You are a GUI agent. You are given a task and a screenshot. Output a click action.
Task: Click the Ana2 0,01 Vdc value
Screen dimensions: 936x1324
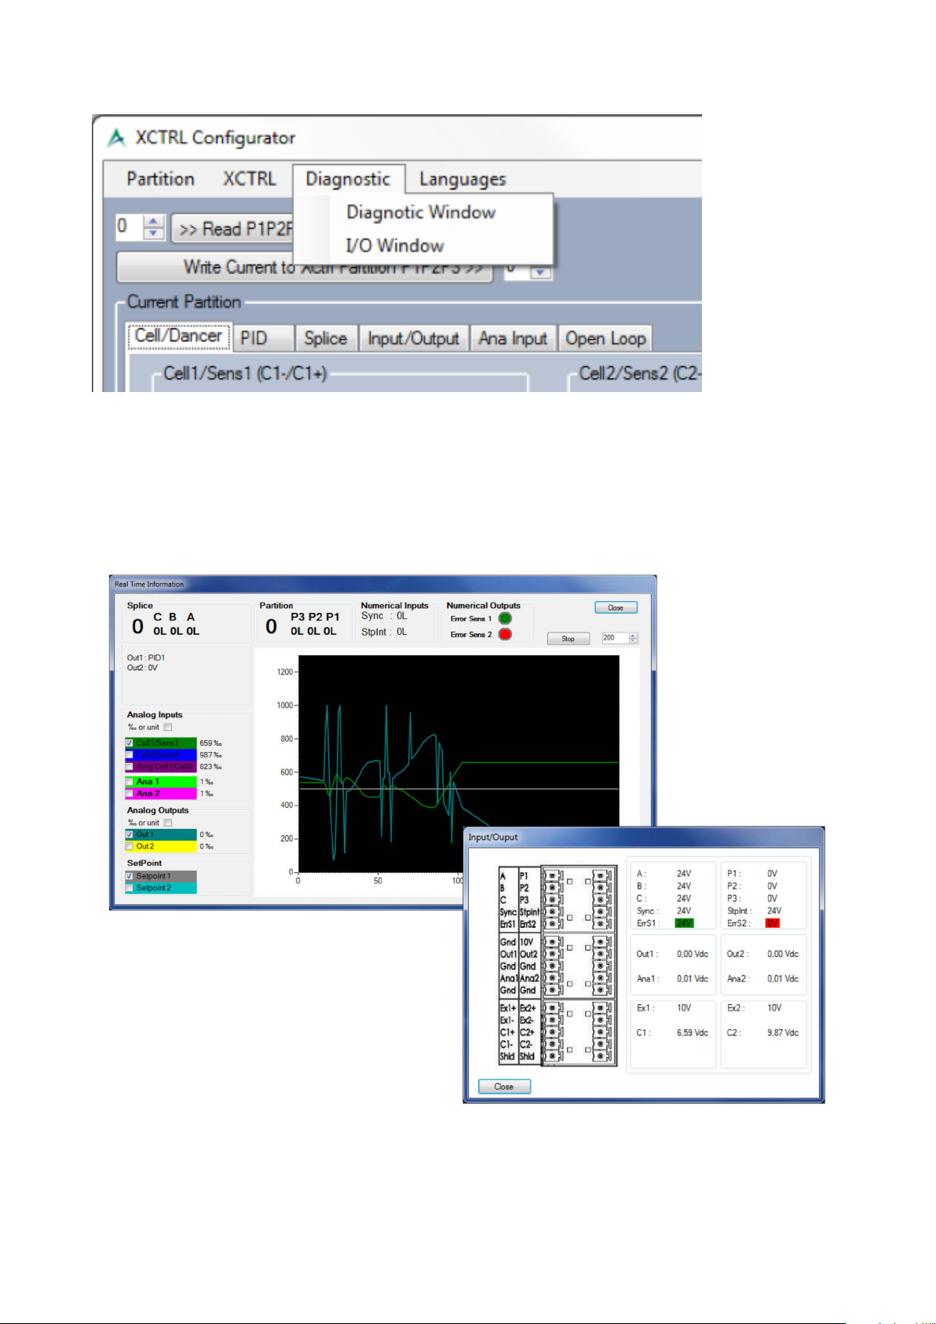(783, 979)
